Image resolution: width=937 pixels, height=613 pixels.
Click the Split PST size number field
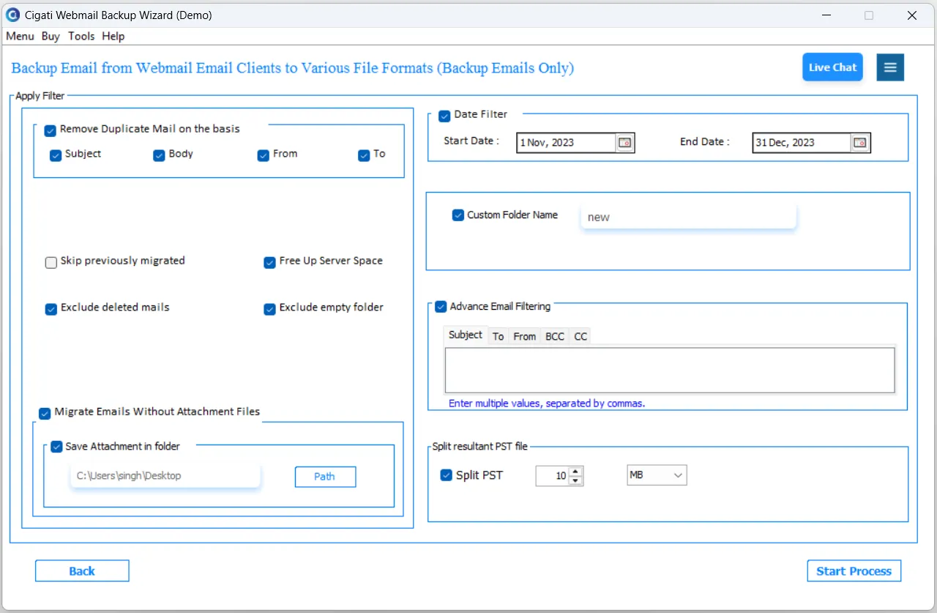pos(553,476)
